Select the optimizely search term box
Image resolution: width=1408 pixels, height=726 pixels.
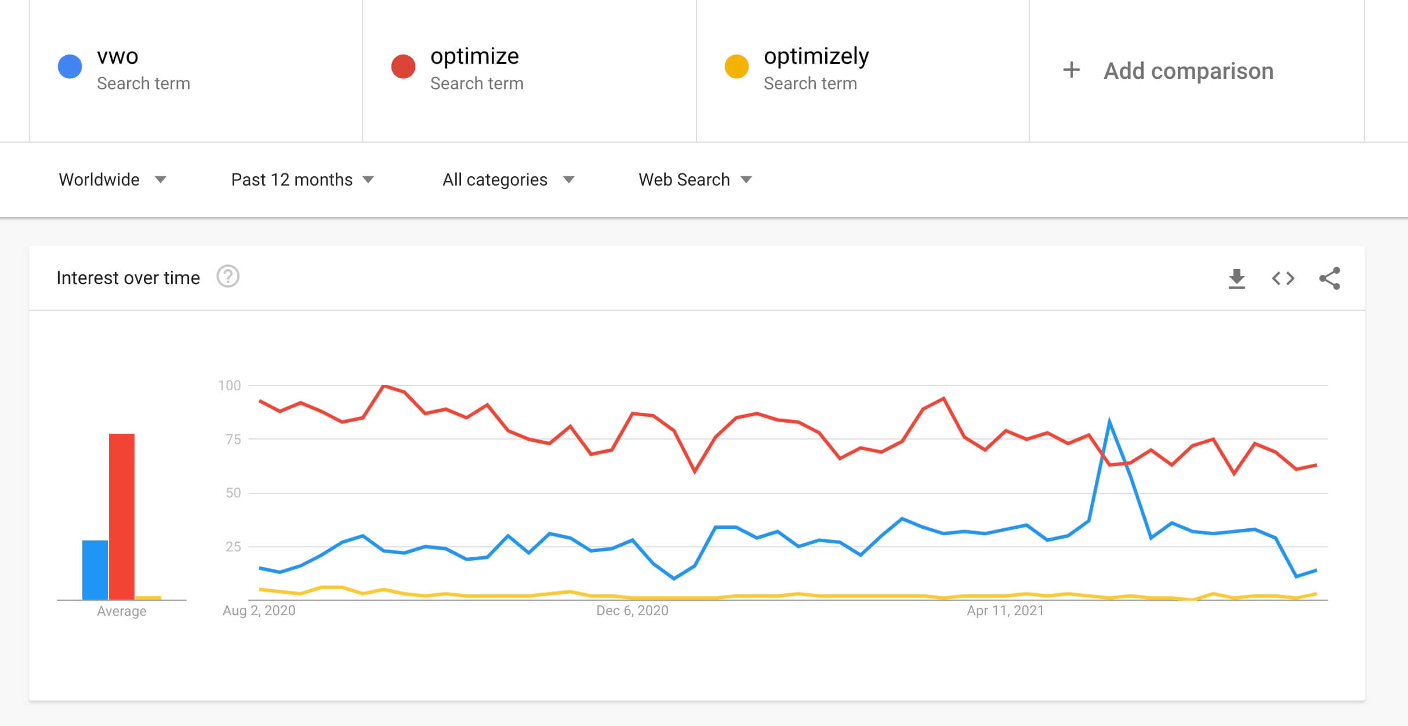863,70
